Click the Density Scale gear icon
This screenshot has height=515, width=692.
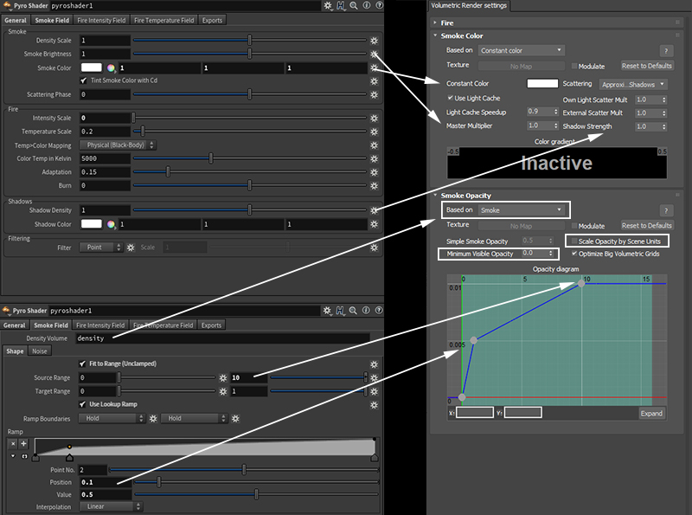pos(374,41)
